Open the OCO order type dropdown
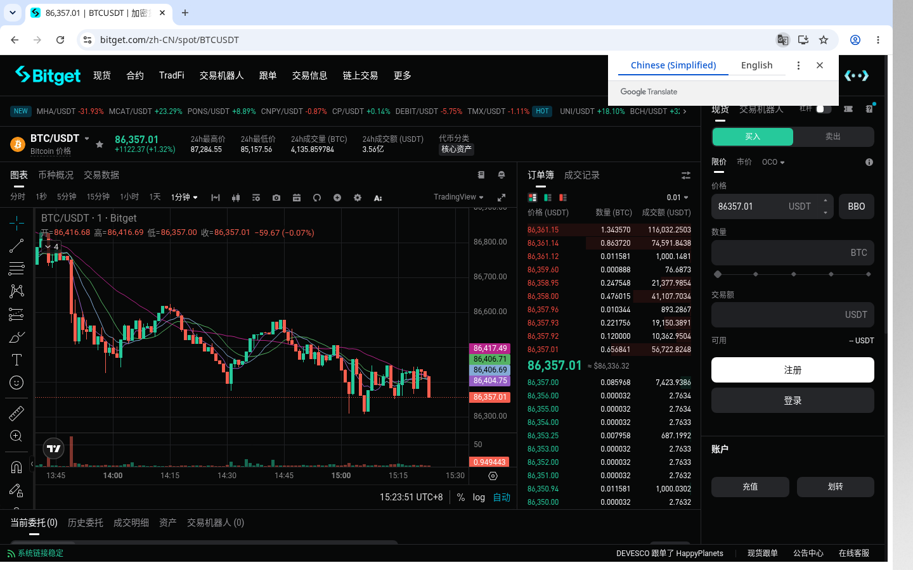The width and height of the screenshot is (913, 570). [x=773, y=162]
